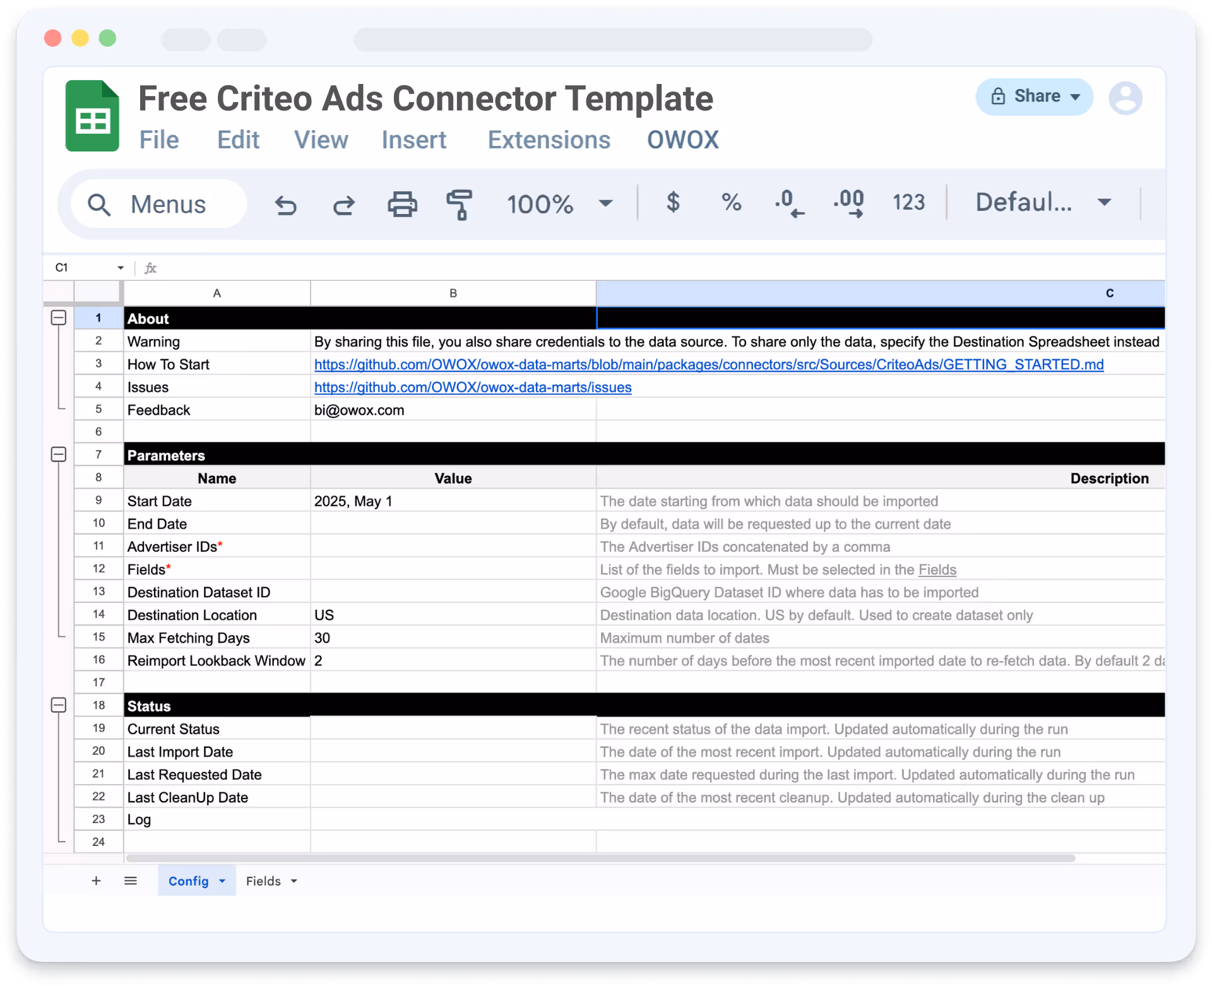Click the horizontal scrollbar
This screenshot has height=986, width=1212.
click(600, 858)
